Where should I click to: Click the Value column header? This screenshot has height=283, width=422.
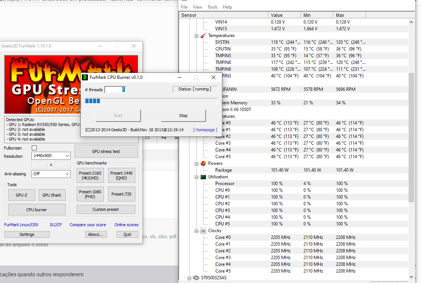pos(284,15)
